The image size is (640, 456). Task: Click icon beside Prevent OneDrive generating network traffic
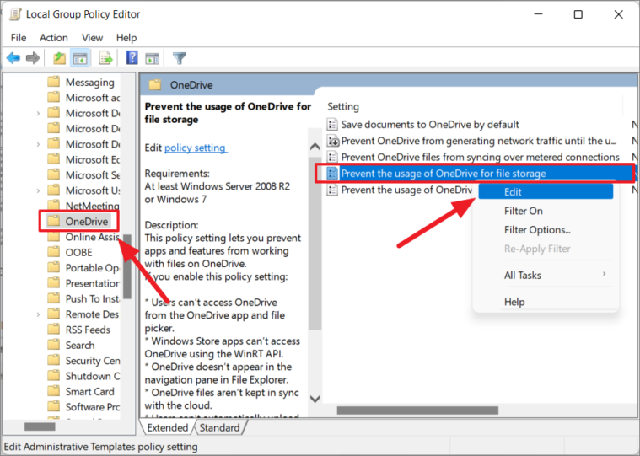click(x=333, y=141)
